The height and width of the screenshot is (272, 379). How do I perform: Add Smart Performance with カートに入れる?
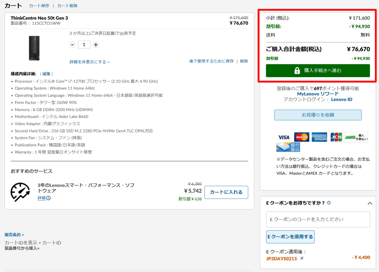(226, 192)
